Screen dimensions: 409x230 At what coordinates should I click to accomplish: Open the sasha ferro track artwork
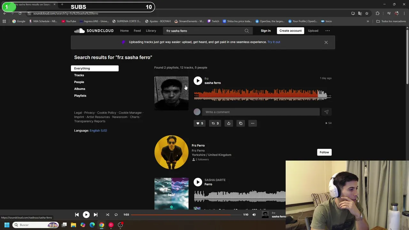pos(171,93)
